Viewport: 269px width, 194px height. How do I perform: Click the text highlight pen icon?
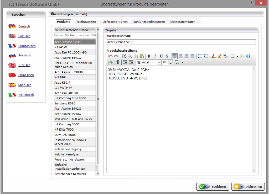tap(219, 56)
